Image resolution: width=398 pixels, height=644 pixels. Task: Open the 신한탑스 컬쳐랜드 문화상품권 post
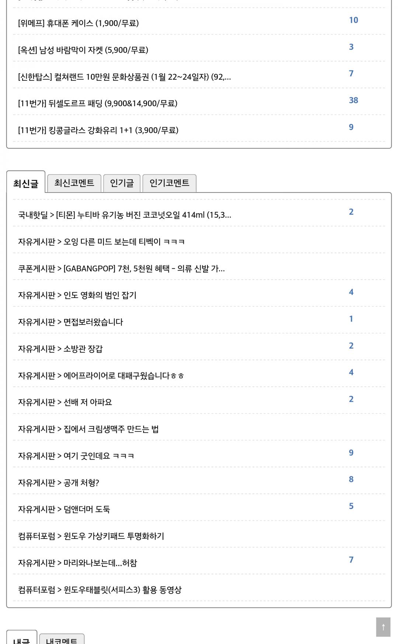pyautogui.click(x=124, y=77)
